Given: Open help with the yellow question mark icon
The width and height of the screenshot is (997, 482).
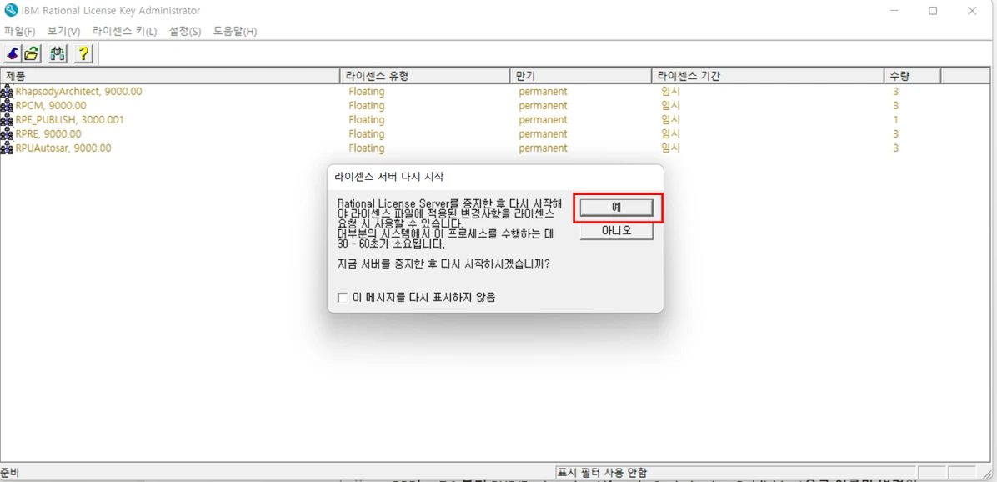Looking at the screenshot, I should click(x=83, y=54).
